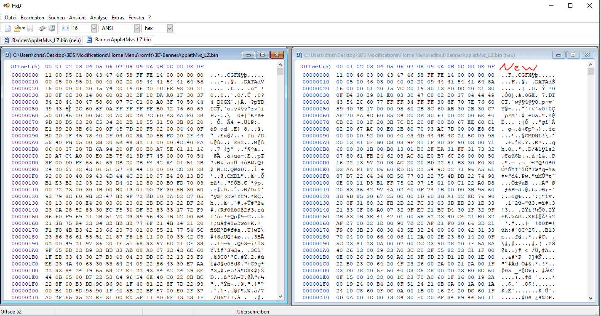601x316 pixels.
Task: Click the right document window's file icon
Action: (299, 55)
